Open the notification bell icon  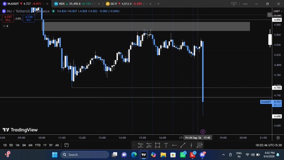coord(278,155)
